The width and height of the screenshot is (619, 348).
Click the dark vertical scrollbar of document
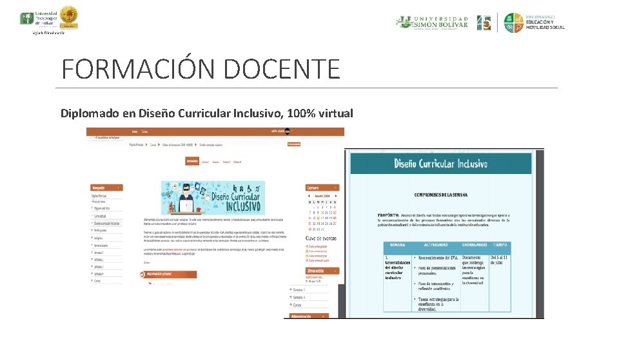539,234
